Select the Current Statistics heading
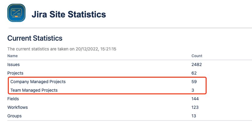 pos(35,38)
